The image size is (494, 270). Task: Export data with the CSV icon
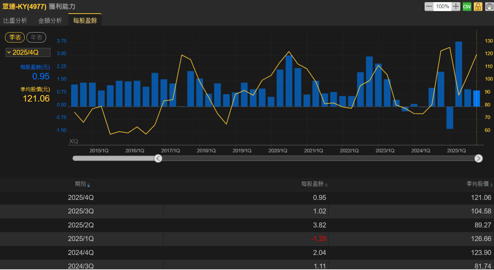(x=467, y=6)
